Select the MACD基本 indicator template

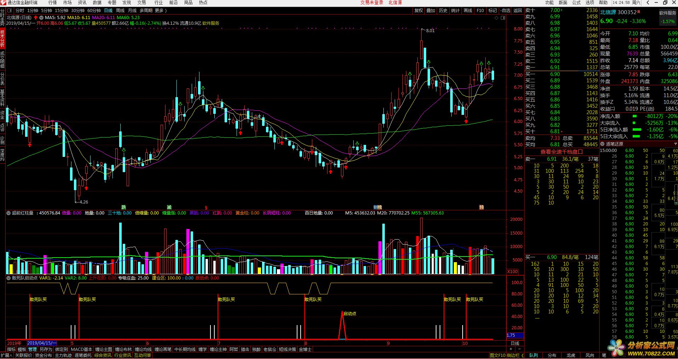(x=81, y=349)
